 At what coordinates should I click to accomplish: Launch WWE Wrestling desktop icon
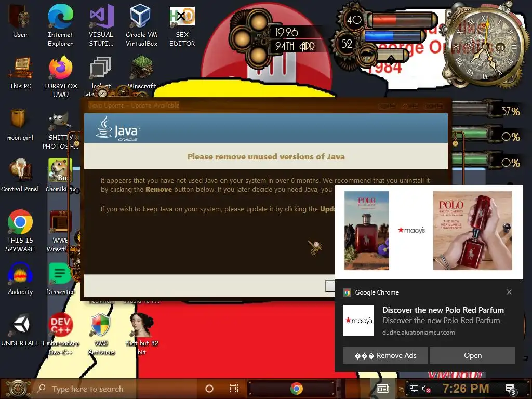click(x=60, y=231)
